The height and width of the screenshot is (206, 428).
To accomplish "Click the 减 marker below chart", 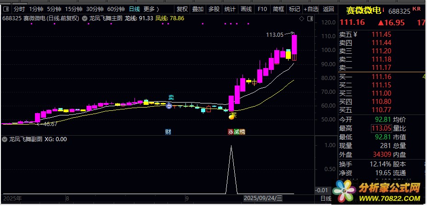I will (x=237, y=132).
